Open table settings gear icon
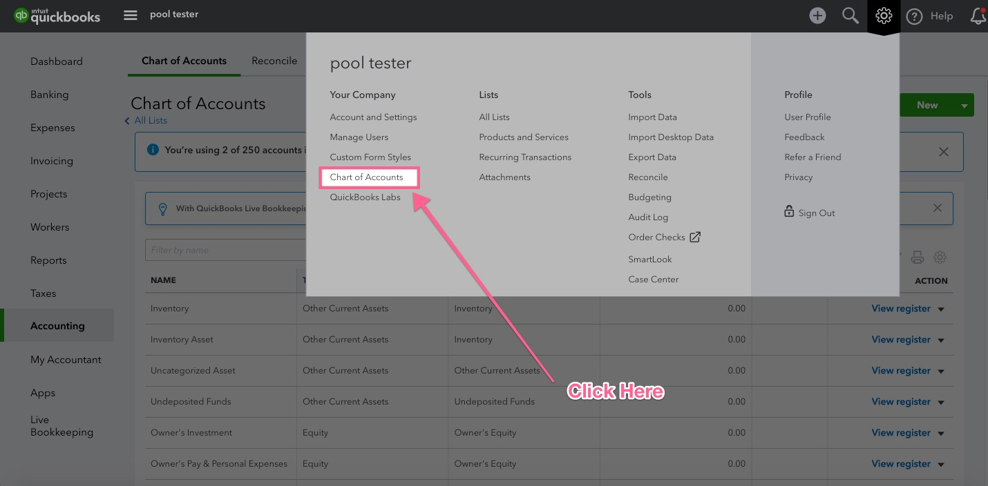 tap(940, 257)
